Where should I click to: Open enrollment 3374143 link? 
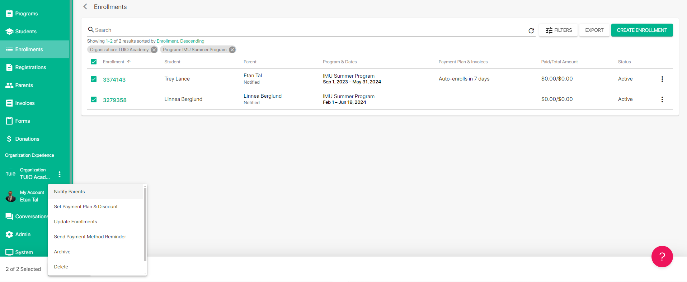tap(114, 79)
